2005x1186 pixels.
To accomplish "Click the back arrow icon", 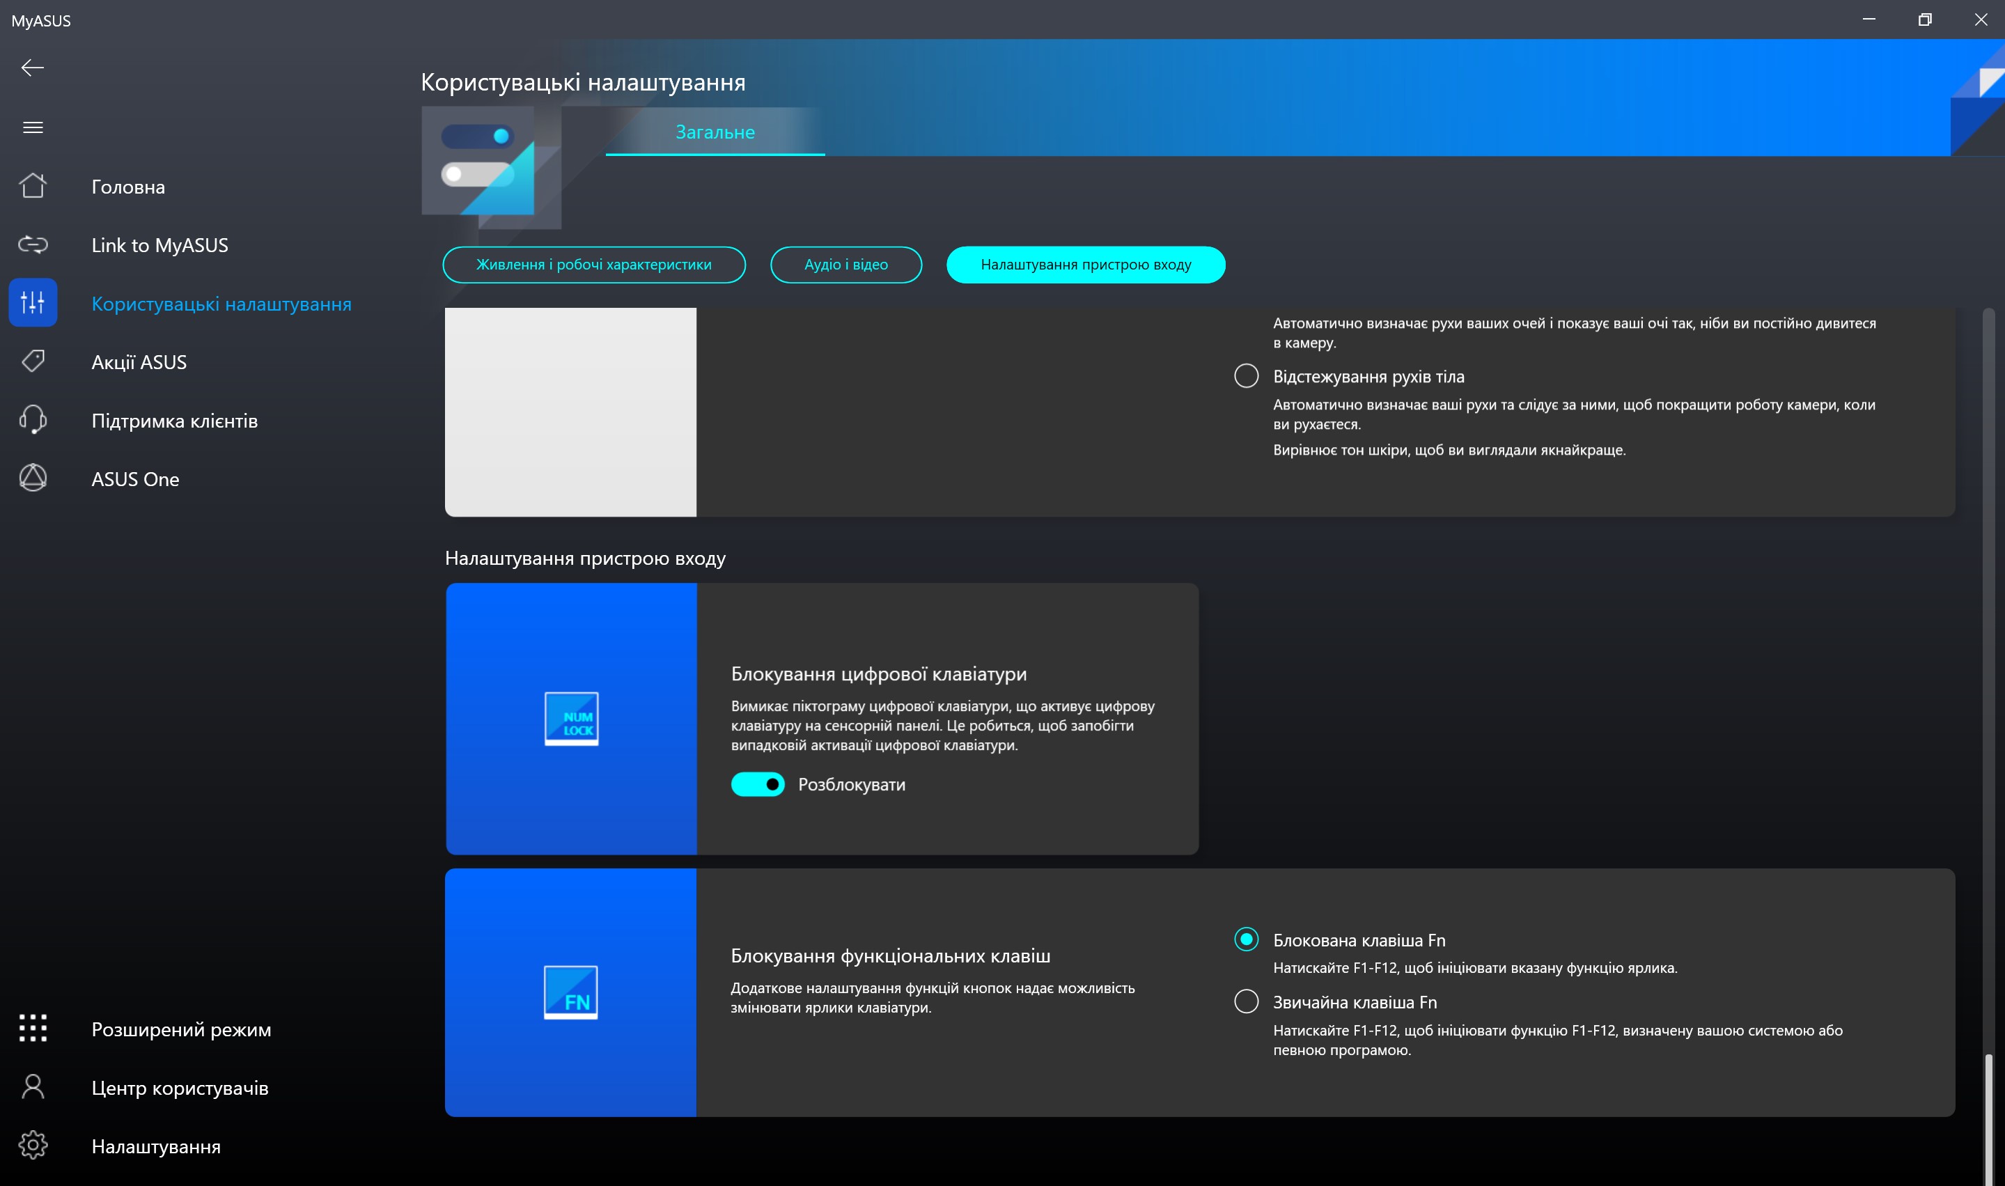I will pyautogui.click(x=33, y=68).
